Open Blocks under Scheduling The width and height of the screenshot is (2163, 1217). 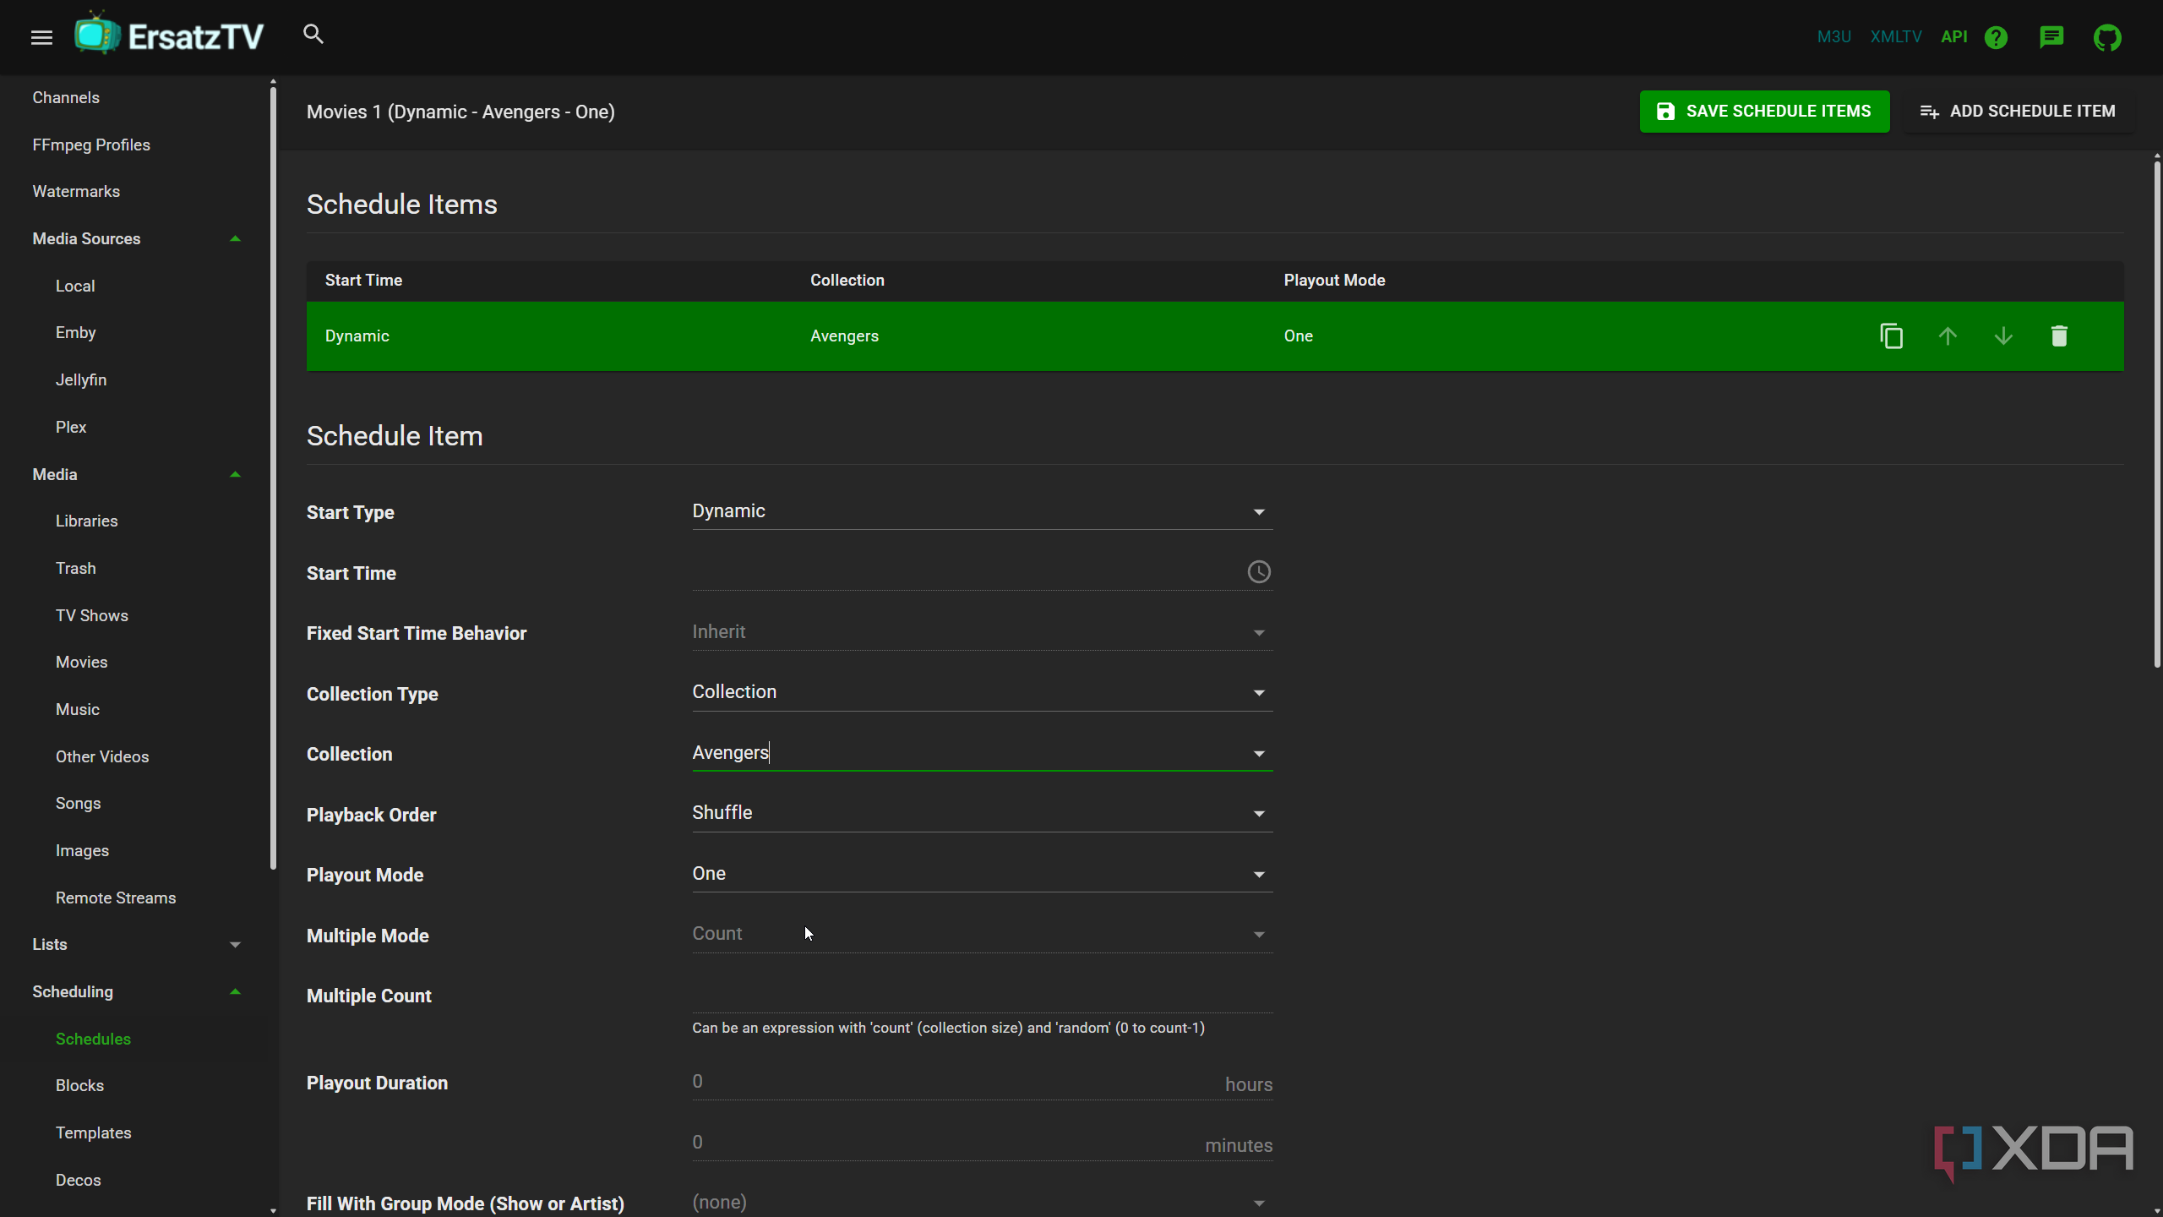pos(79,1086)
